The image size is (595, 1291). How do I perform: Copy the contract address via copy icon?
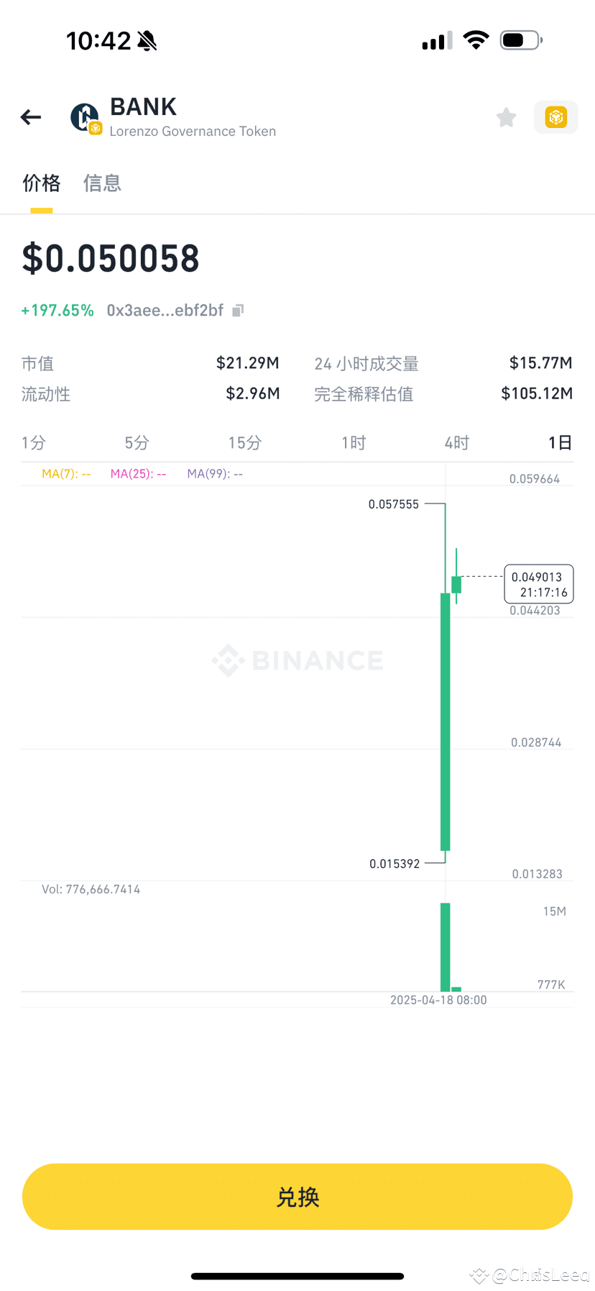pos(239,310)
